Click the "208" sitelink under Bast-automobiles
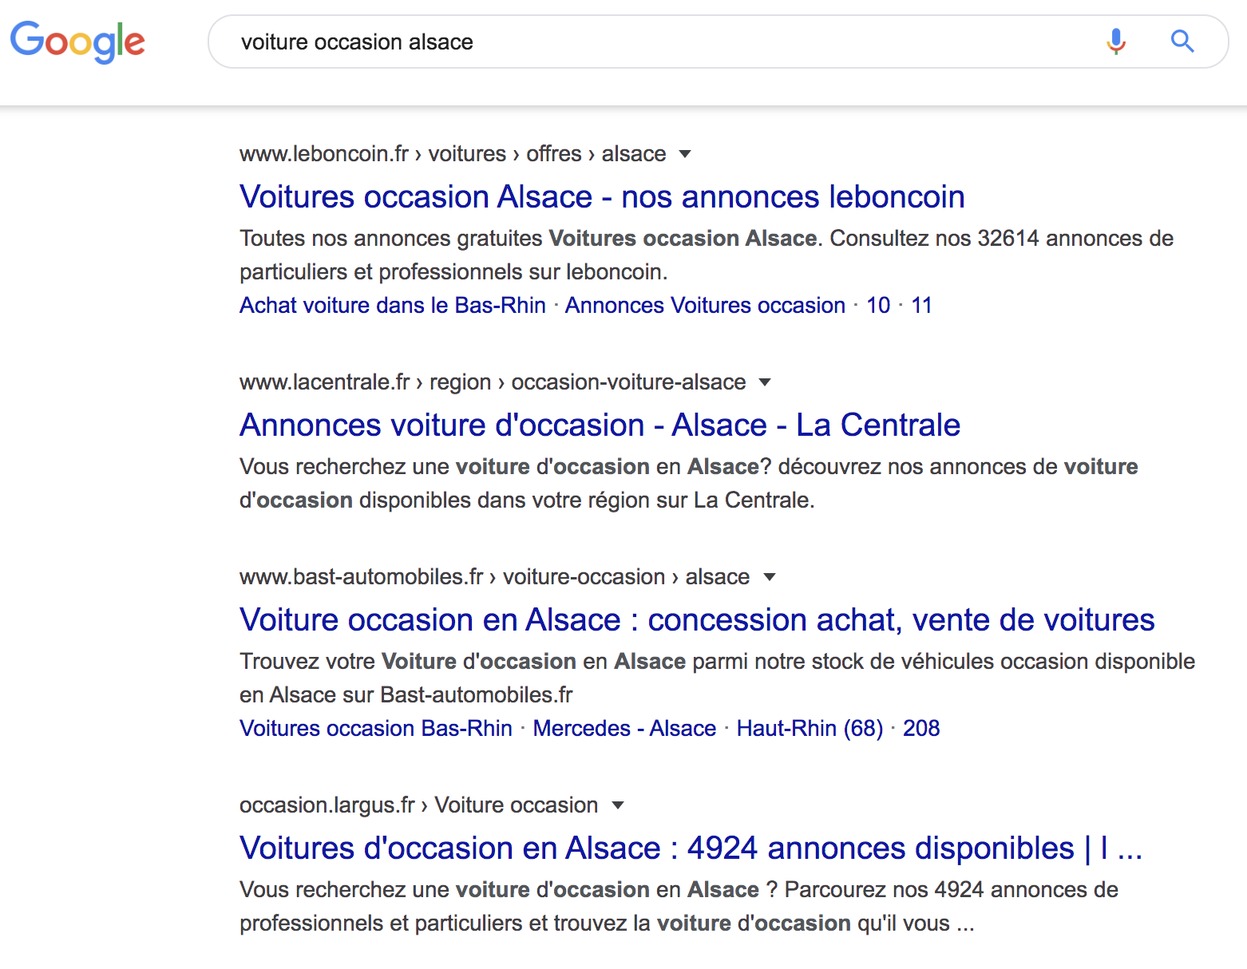Image resolution: width=1247 pixels, height=969 pixels. pyautogui.click(x=921, y=729)
